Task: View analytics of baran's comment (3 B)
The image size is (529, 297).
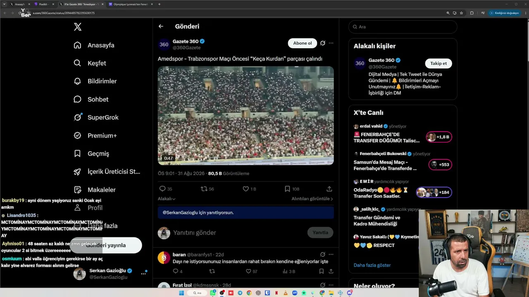Action: 285,271
